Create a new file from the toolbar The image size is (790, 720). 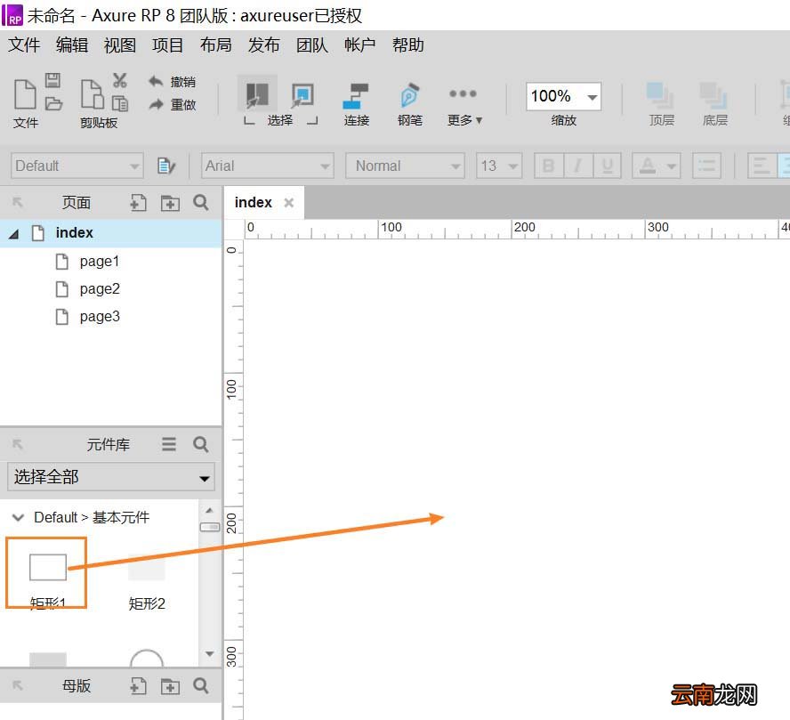pos(25,94)
